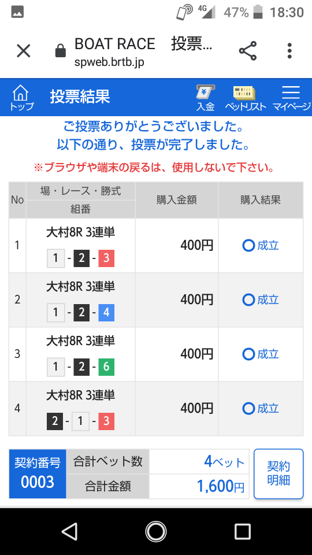Image resolution: width=312 pixels, height=555 pixels.
Task: Tap the blue number 4 in bet 2
Action: [x=106, y=313]
